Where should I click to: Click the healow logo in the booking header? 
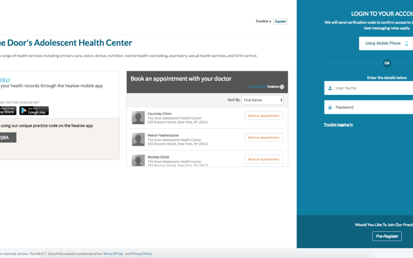pyautogui.click(x=276, y=87)
